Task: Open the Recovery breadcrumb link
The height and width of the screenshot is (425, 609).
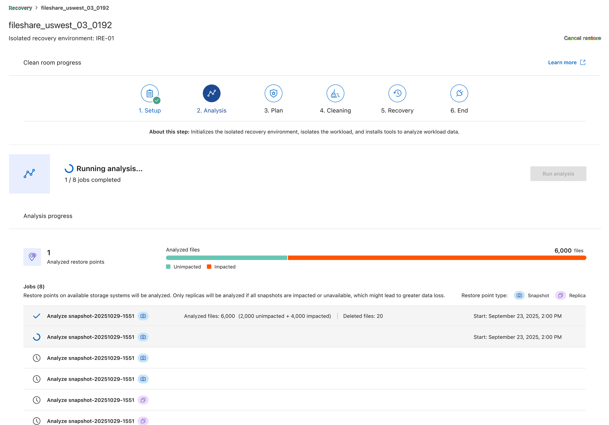Action: pos(20,8)
